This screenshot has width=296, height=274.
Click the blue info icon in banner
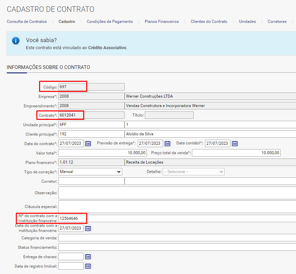tap(16, 41)
